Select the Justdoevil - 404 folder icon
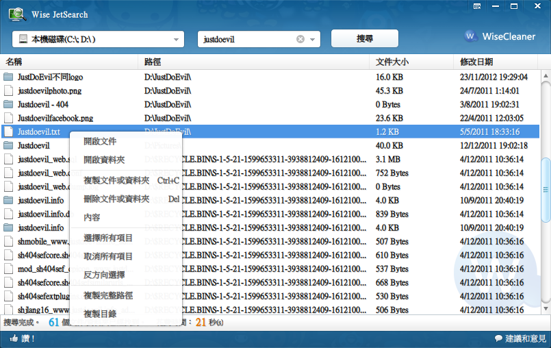The height and width of the screenshot is (348, 551). pos(8,104)
